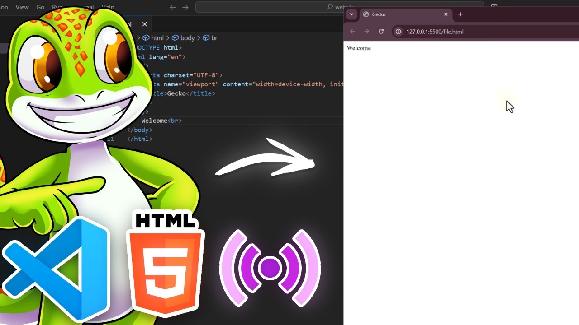The width and height of the screenshot is (579, 325).
Task: Click the Welcome<br> code line
Action: pos(161,121)
